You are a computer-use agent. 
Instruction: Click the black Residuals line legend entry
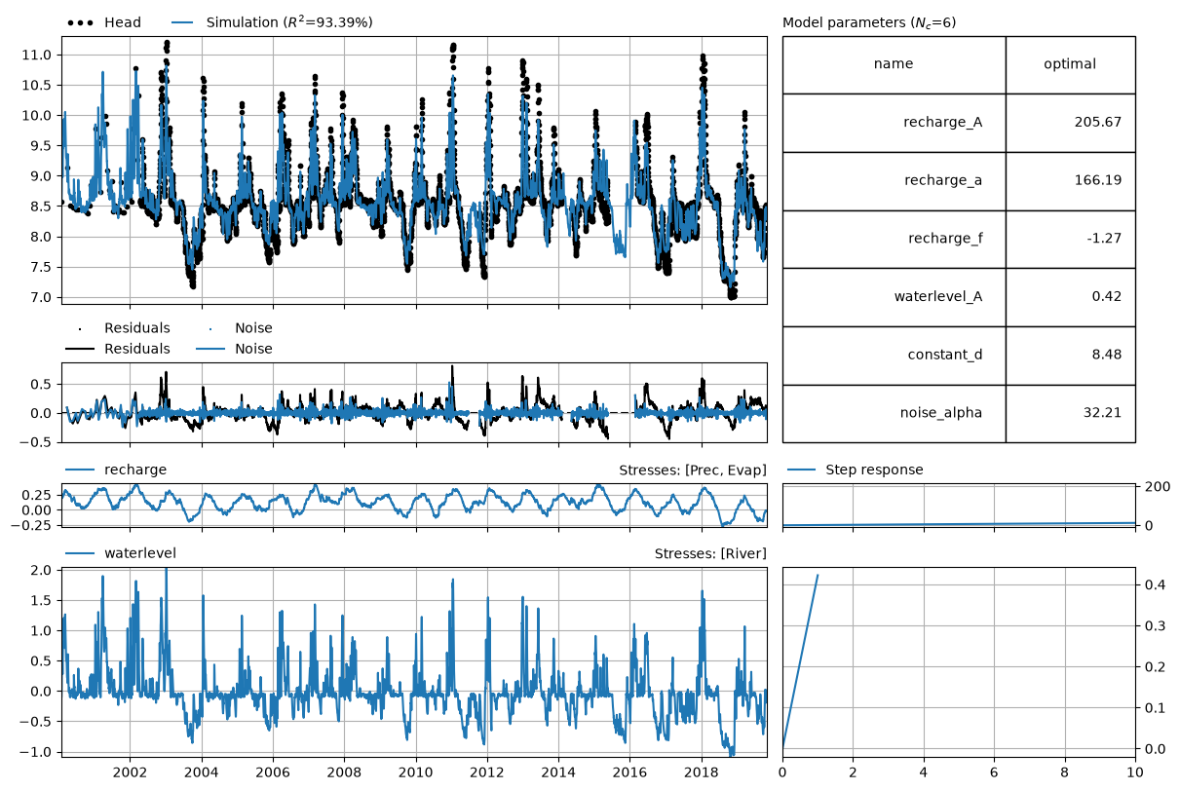(117, 349)
